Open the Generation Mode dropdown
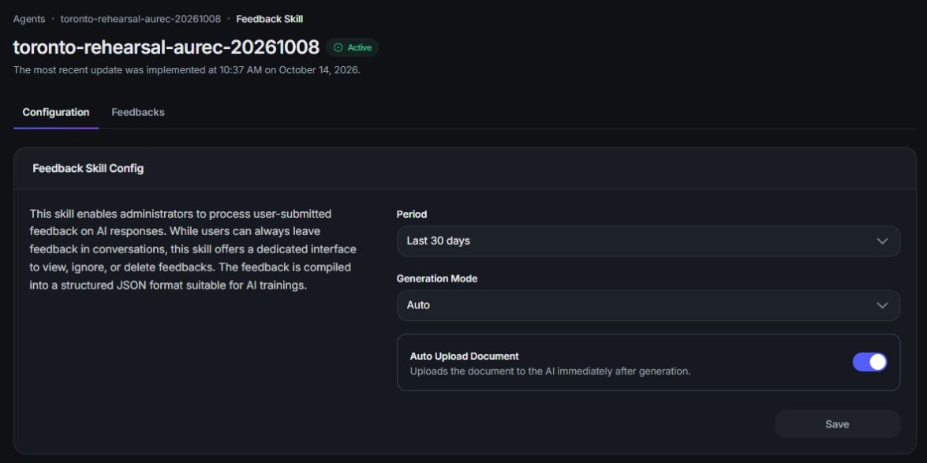The height and width of the screenshot is (463, 927). (x=648, y=305)
